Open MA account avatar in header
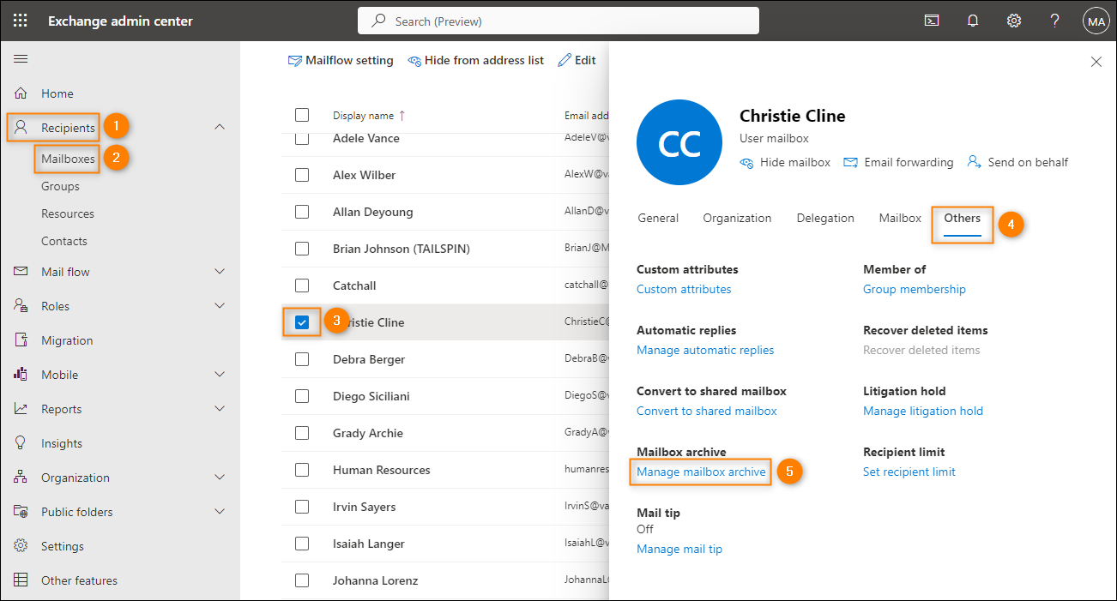 1096,21
